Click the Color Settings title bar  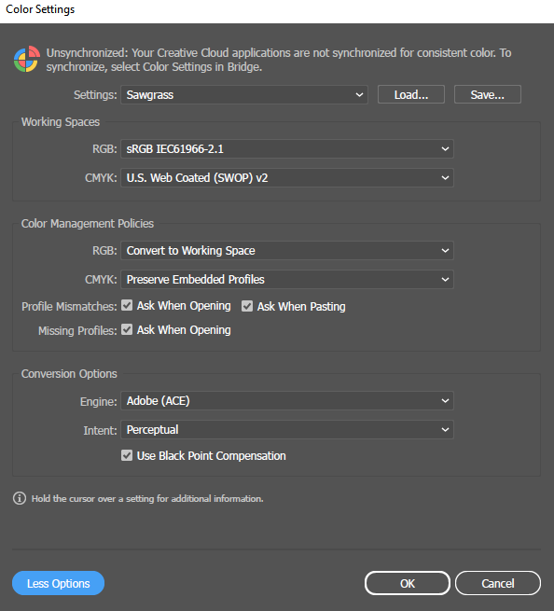pyautogui.click(x=277, y=9)
